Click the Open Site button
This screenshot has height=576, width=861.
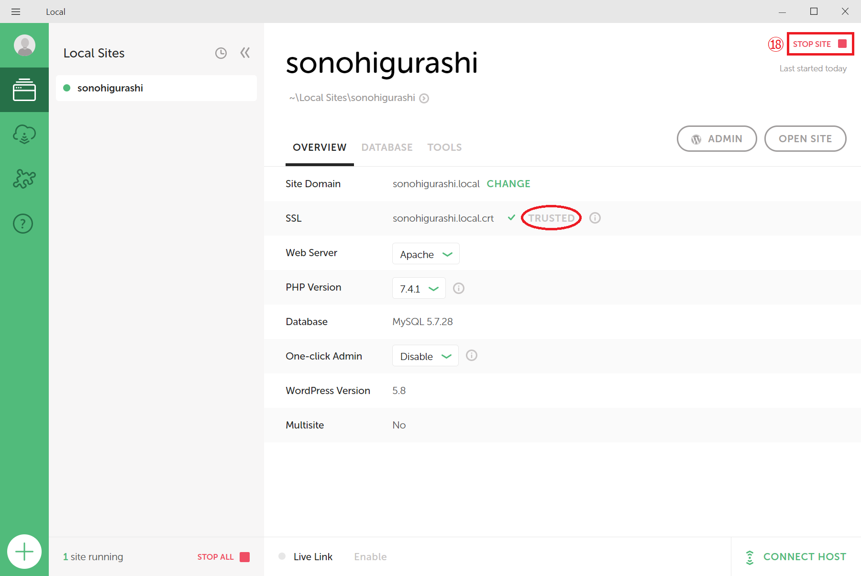tap(806, 139)
